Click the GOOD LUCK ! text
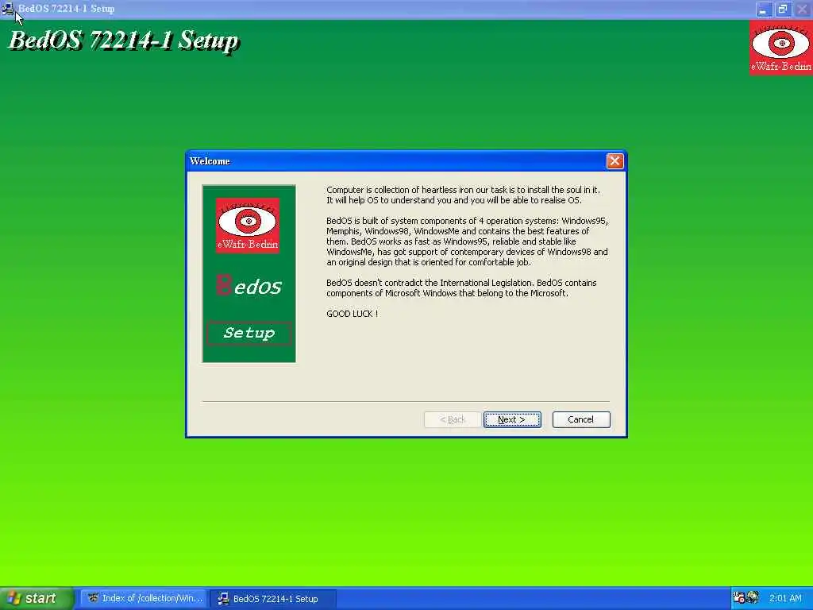The height and width of the screenshot is (610, 813). tap(352, 314)
